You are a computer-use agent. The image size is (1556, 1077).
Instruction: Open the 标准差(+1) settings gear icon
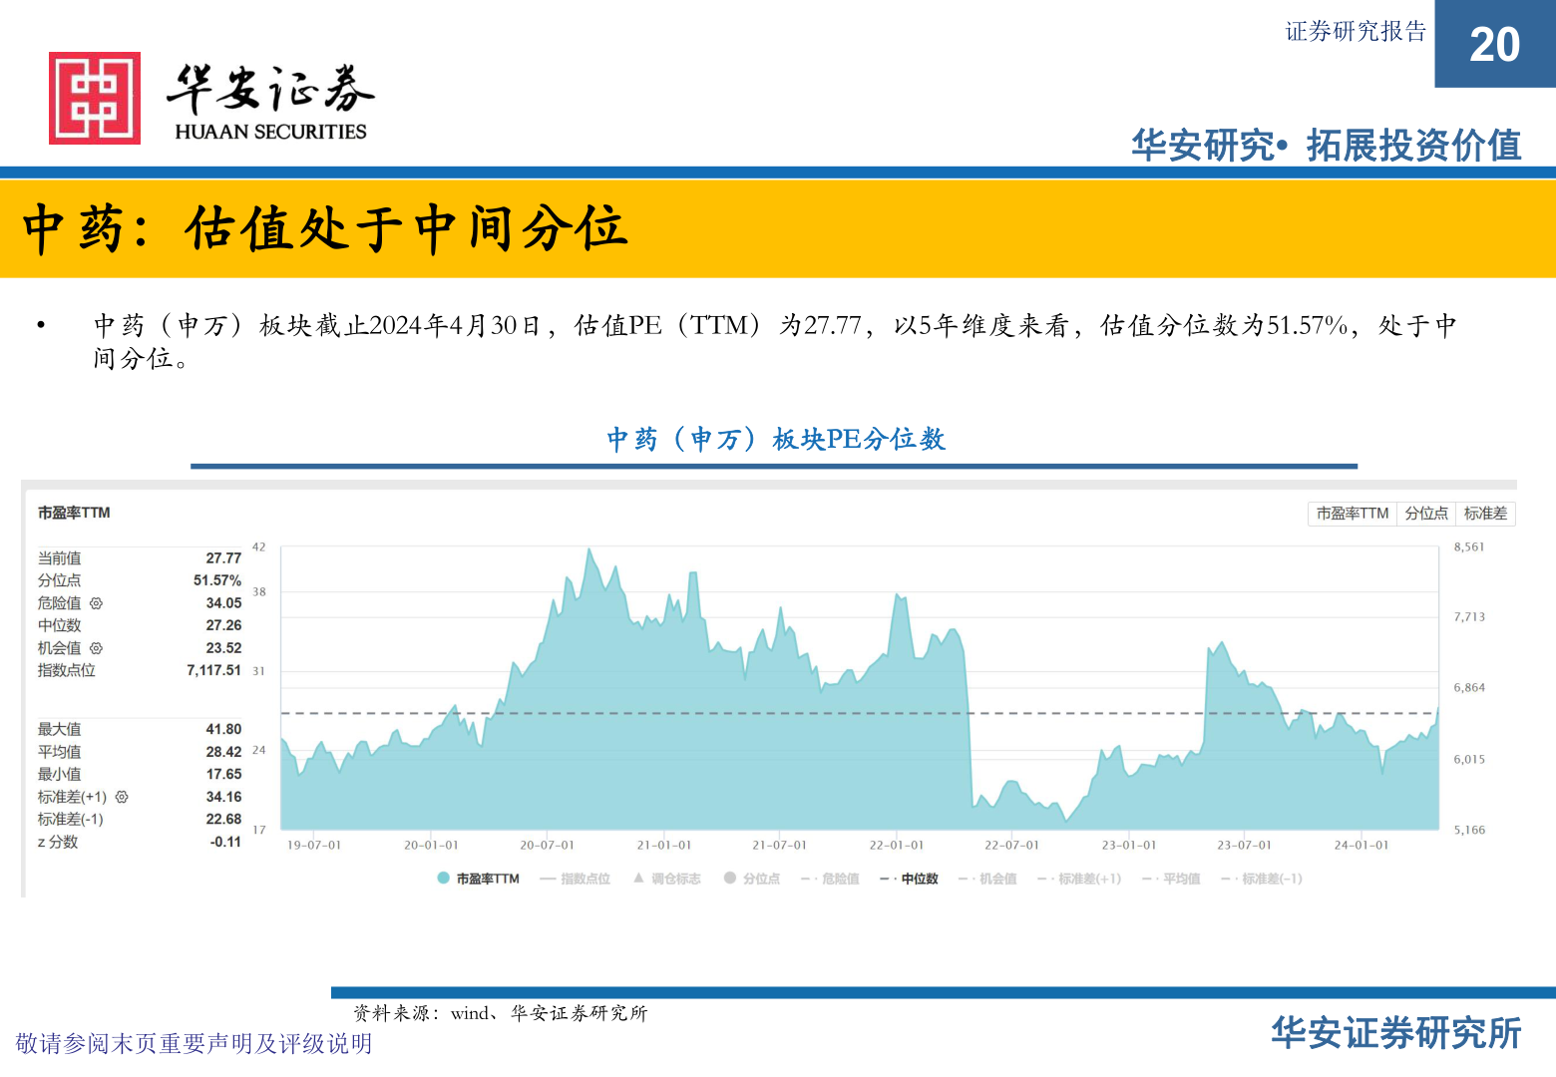pyautogui.click(x=120, y=797)
